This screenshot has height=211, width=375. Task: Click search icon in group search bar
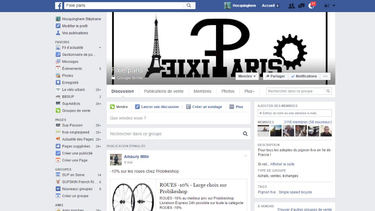pyautogui.click(x=246, y=134)
